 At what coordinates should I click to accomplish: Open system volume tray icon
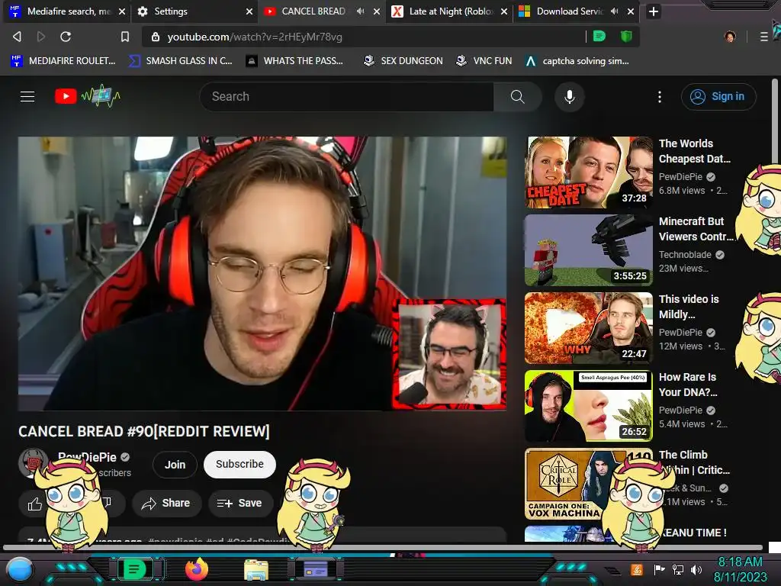[696, 569]
